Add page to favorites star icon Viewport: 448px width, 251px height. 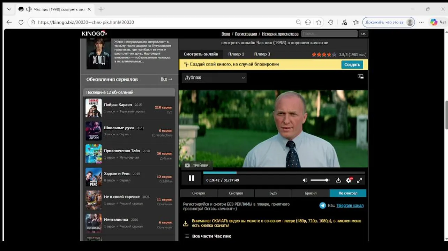319,22
